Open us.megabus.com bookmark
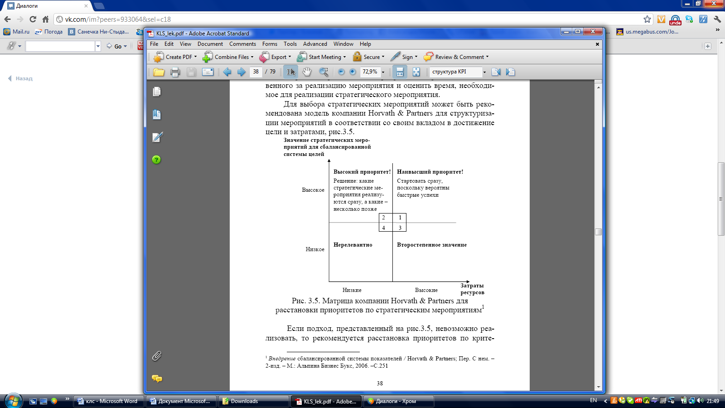725x408 pixels. pyautogui.click(x=648, y=32)
